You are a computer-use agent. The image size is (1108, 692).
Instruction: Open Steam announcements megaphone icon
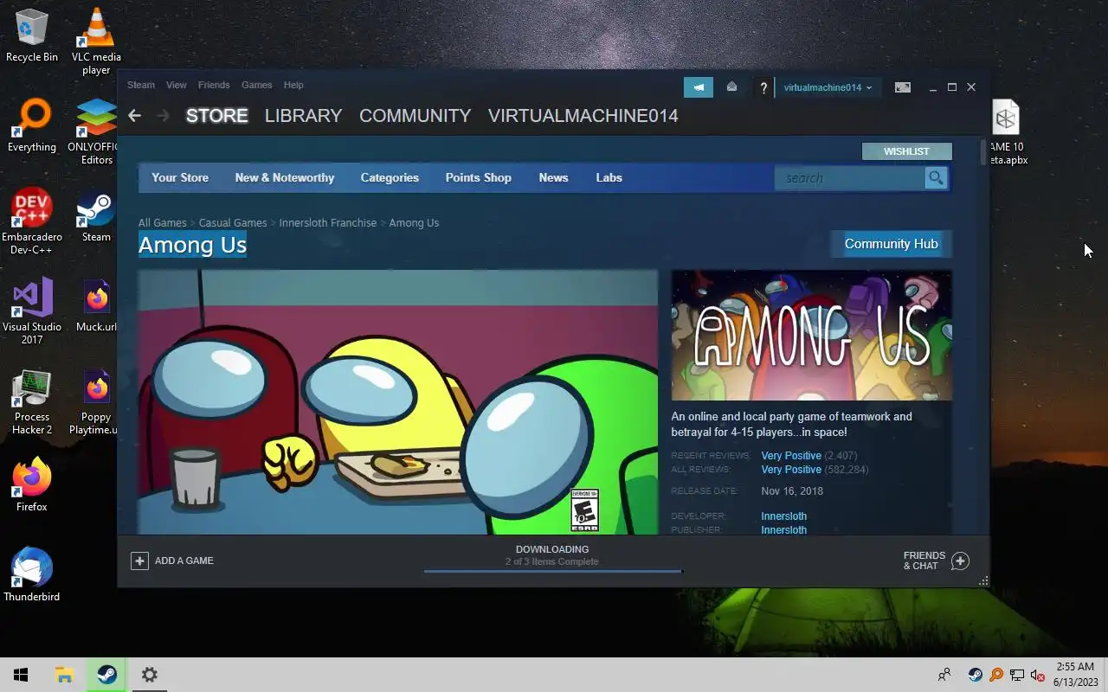(699, 87)
